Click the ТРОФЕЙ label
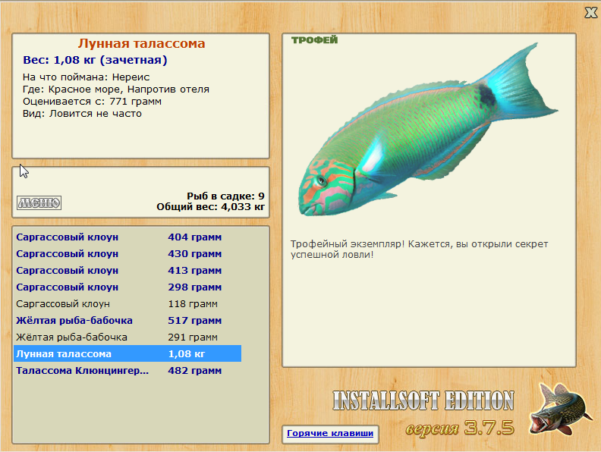 (x=314, y=40)
